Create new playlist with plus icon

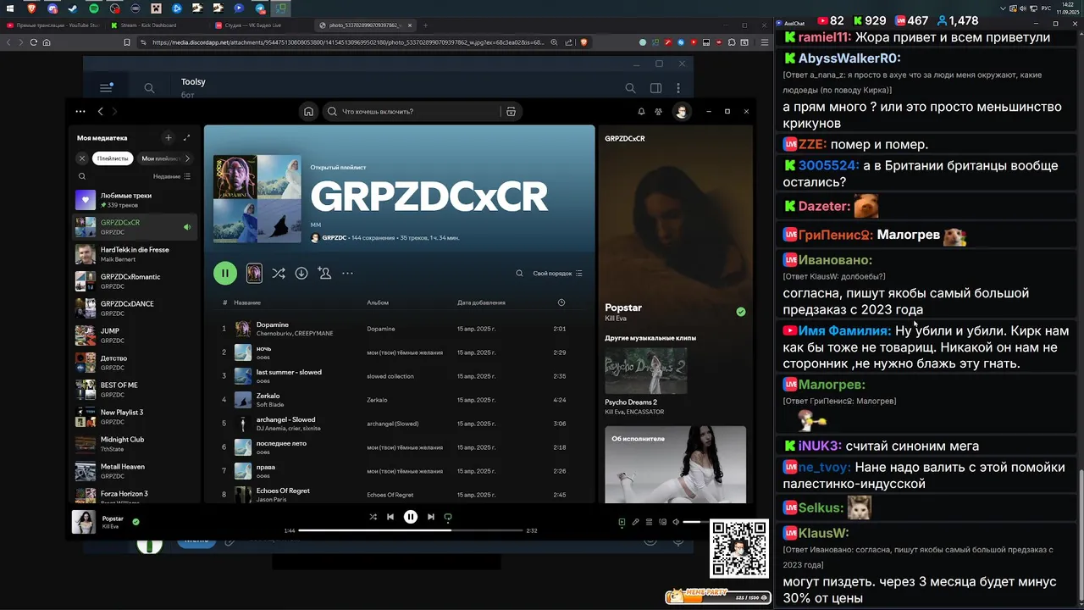(168, 137)
